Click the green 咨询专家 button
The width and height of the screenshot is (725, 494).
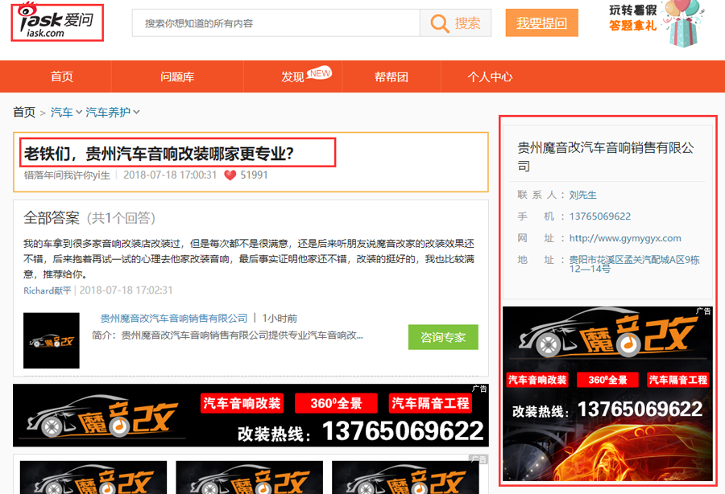point(443,337)
